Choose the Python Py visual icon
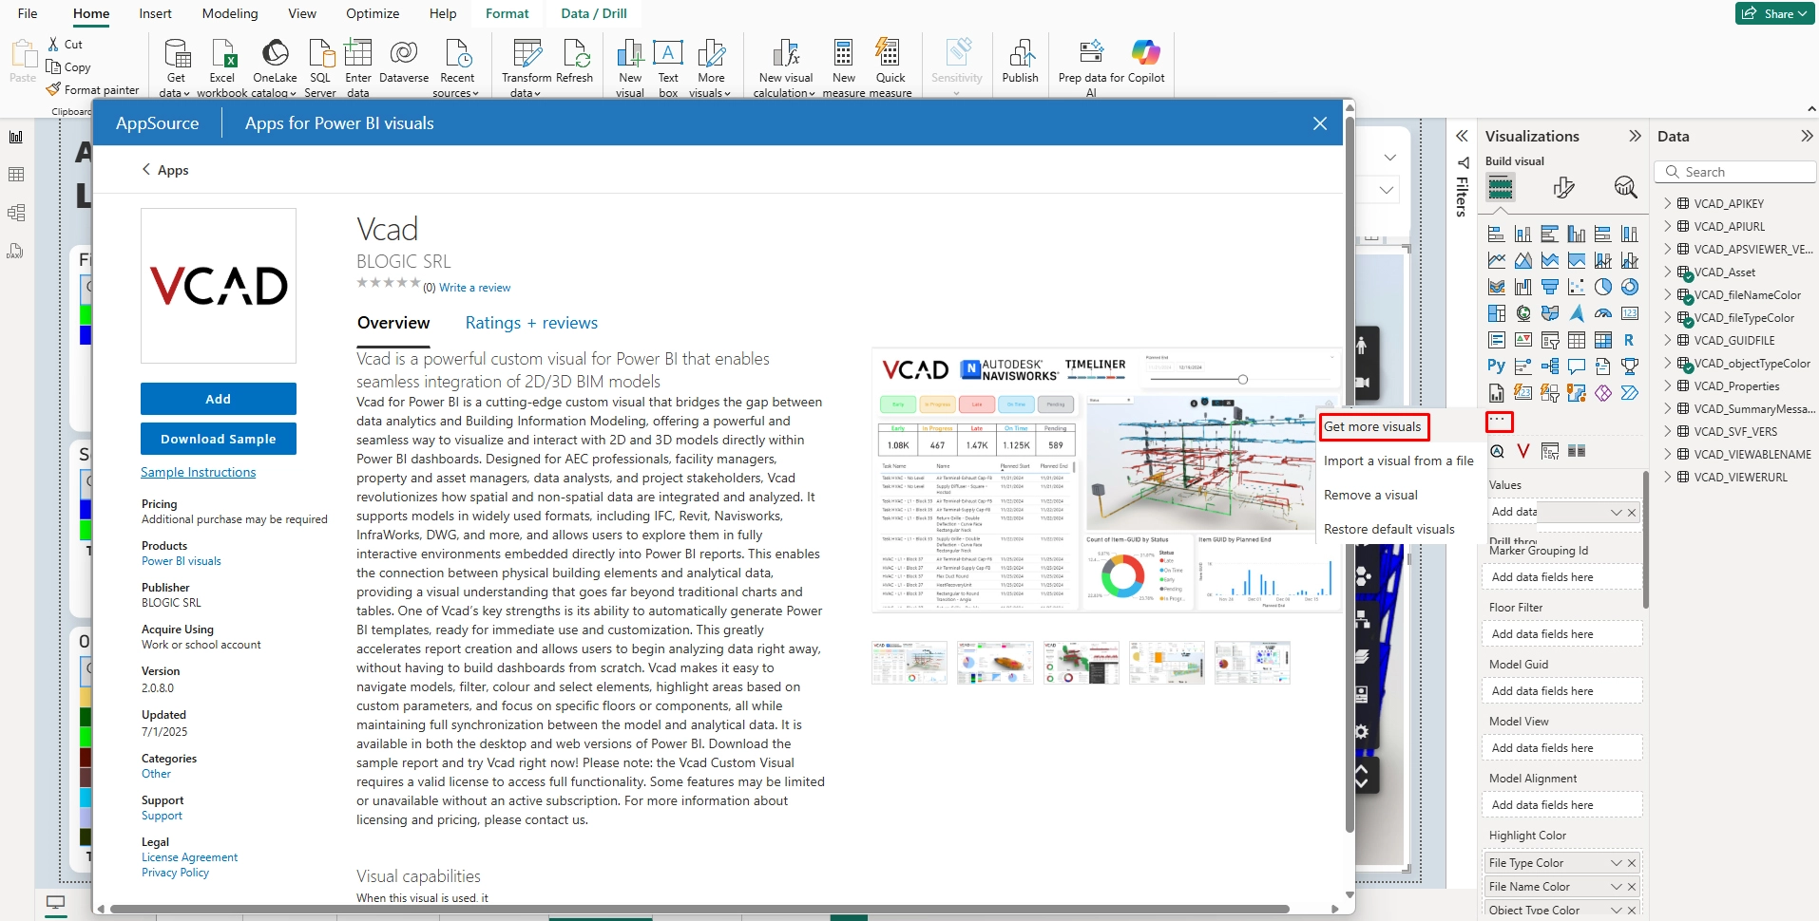The image size is (1819, 921). [x=1497, y=367]
